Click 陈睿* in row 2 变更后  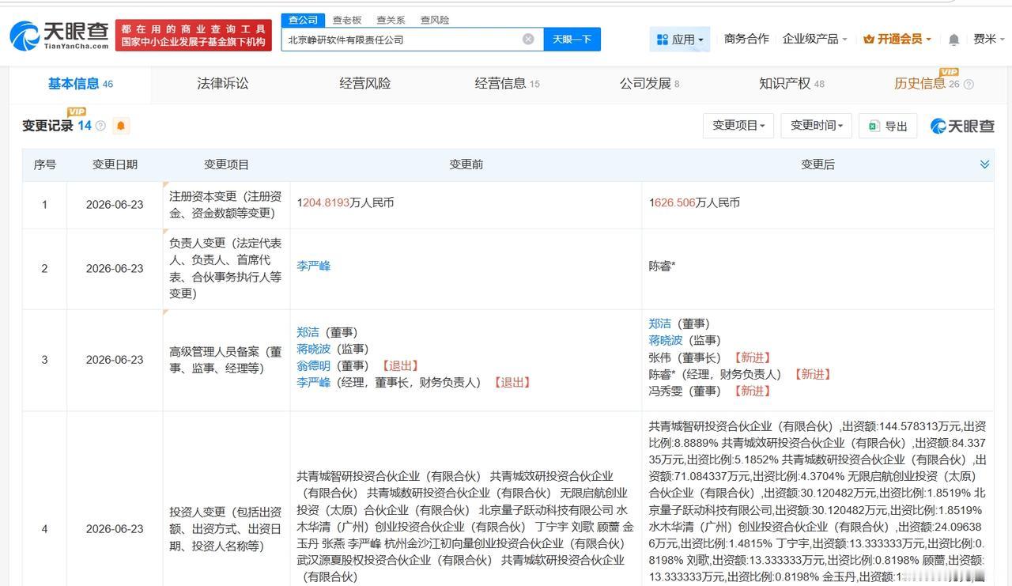(x=662, y=267)
